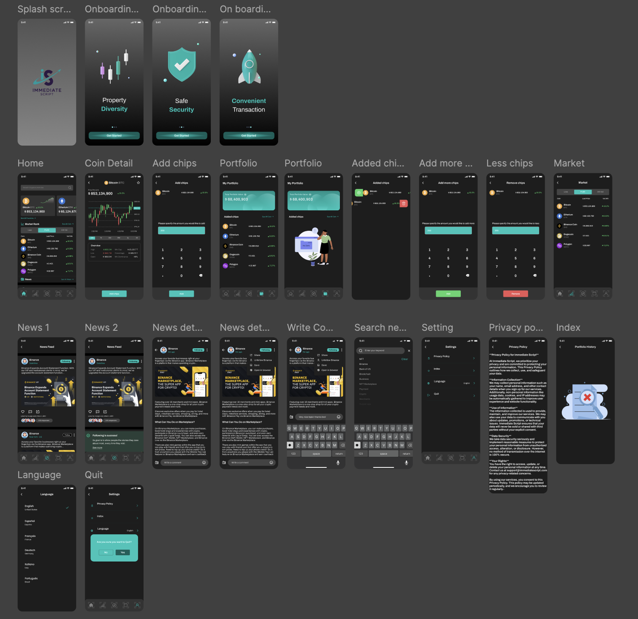Tap the emoji icon in first news detail comment box
The image size is (638, 619).
tap(204, 462)
